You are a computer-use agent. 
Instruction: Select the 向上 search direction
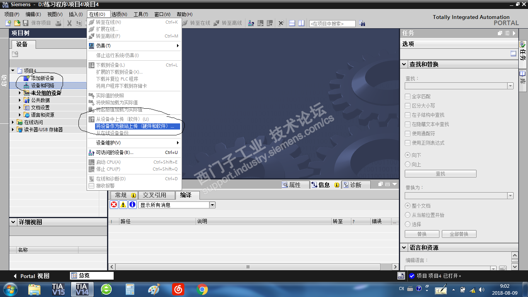pyautogui.click(x=407, y=164)
